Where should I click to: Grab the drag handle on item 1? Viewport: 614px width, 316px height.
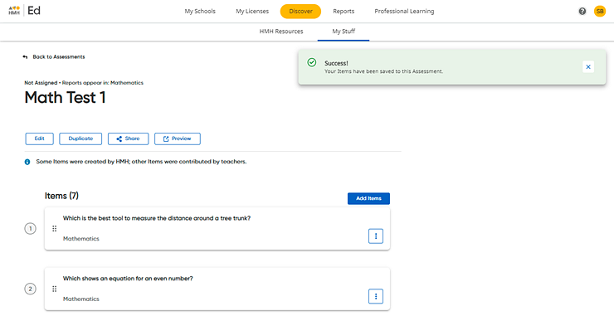[x=55, y=229]
